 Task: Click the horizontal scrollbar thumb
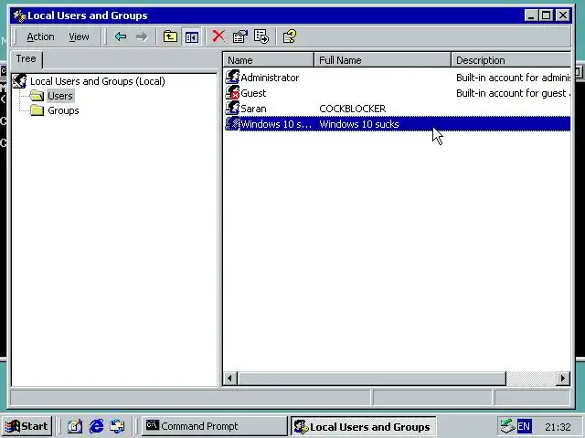[371, 379]
